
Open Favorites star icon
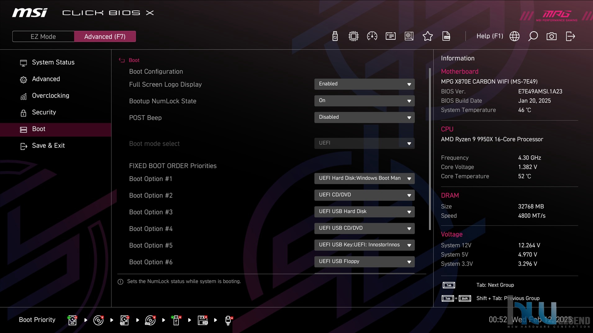[x=428, y=36]
